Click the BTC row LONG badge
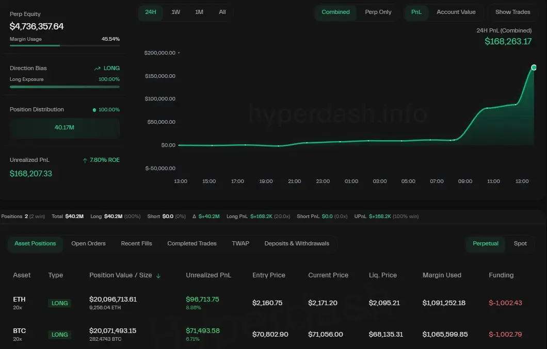Image resolution: width=547 pixels, height=349 pixels. tap(60, 335)
